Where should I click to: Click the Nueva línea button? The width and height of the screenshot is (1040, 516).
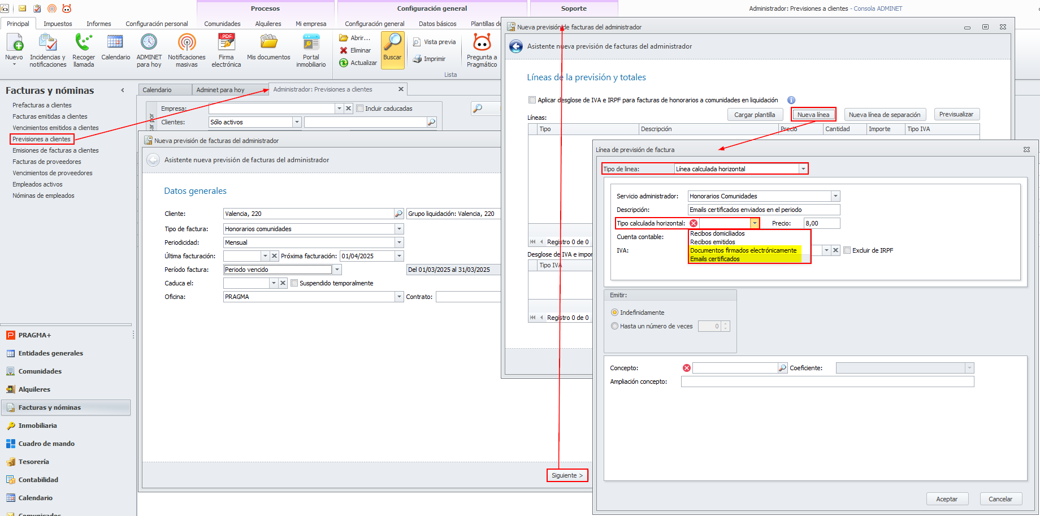tap(813, 115)
